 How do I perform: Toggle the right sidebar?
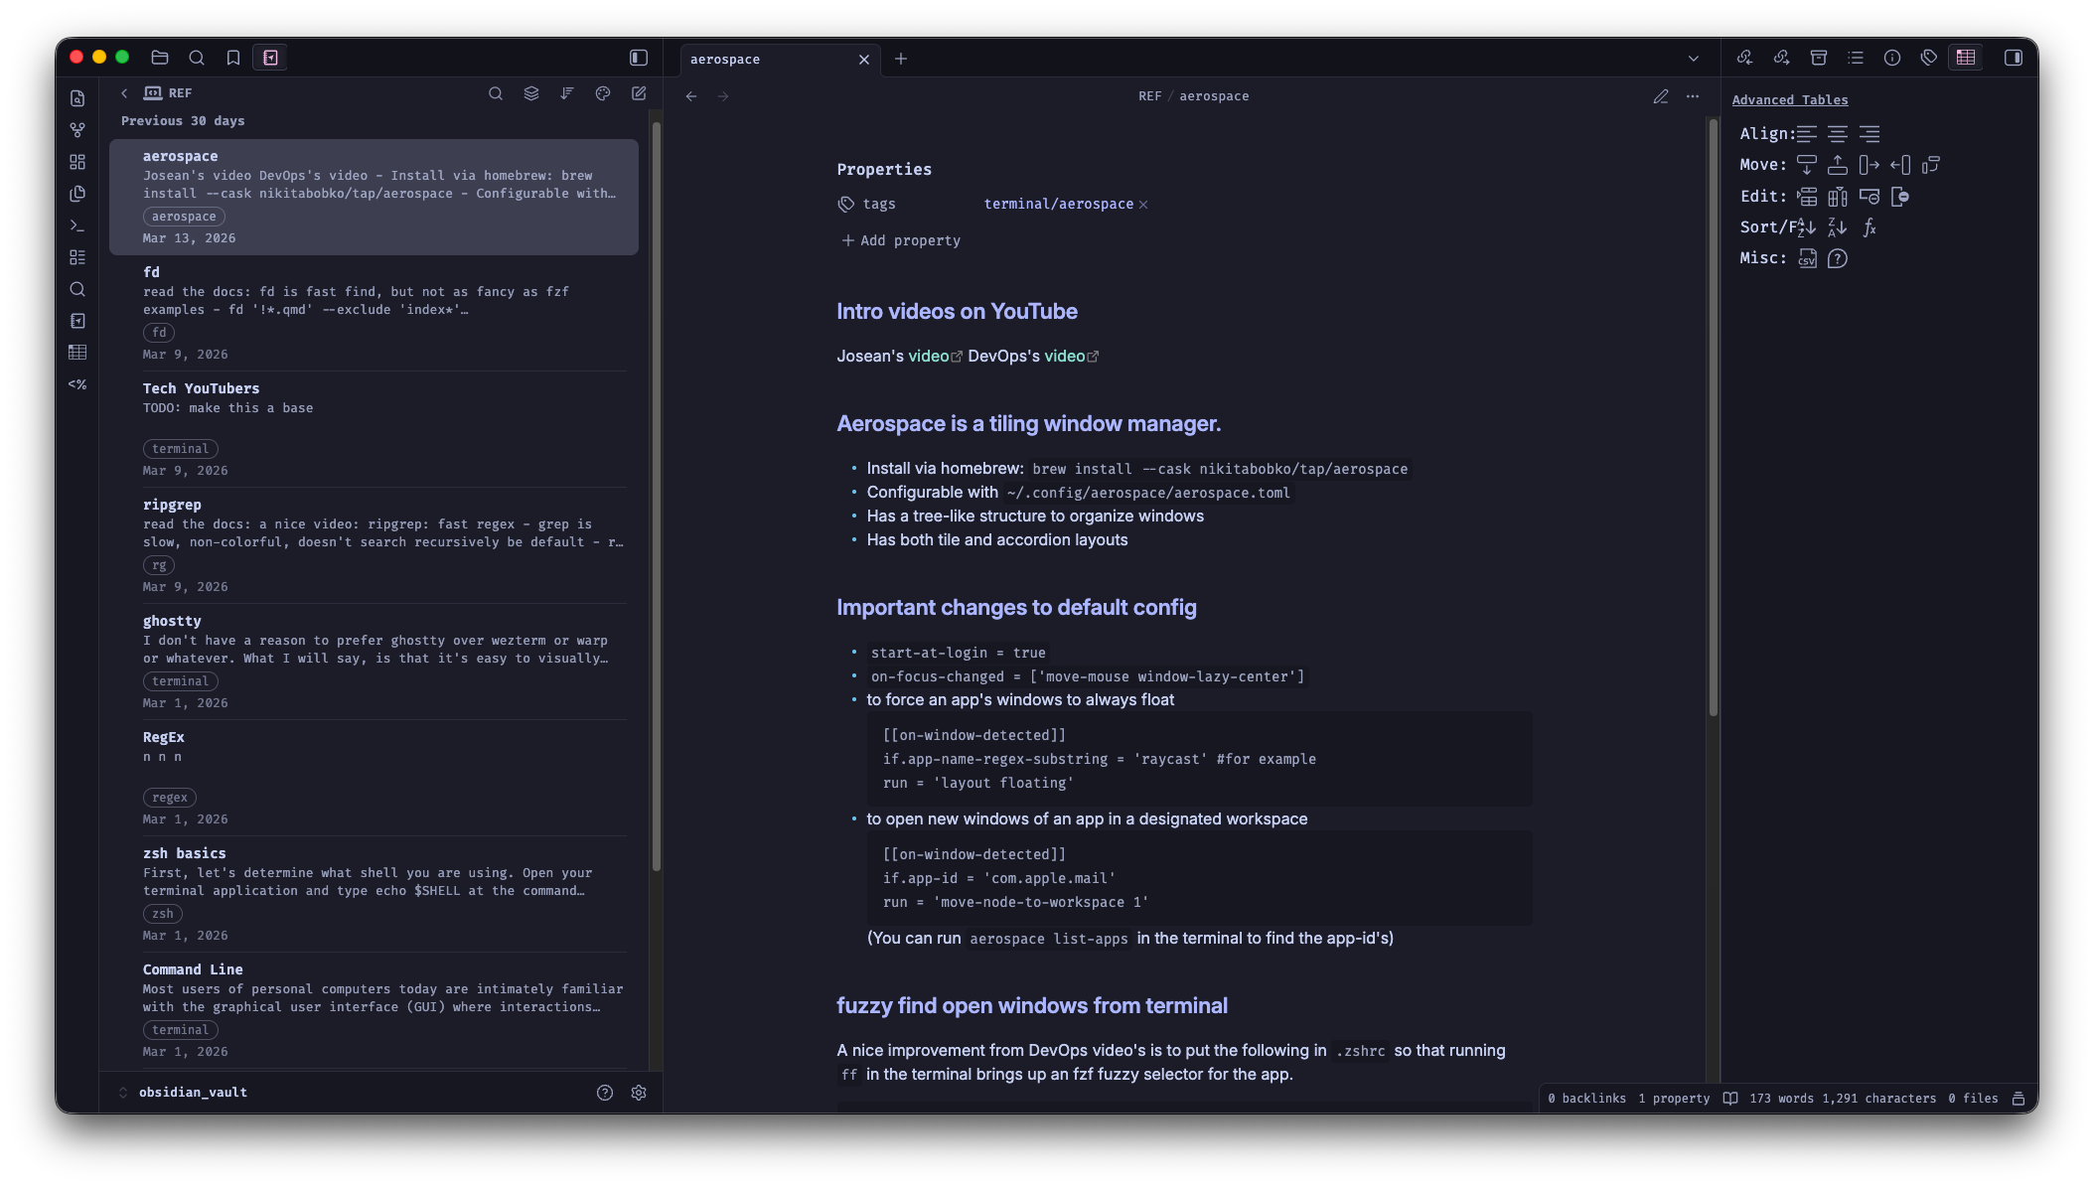[x=2014, y=58]
